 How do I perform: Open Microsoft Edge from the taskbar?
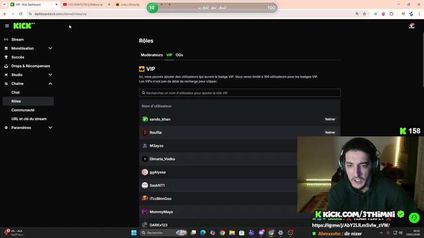coord(203,233)
